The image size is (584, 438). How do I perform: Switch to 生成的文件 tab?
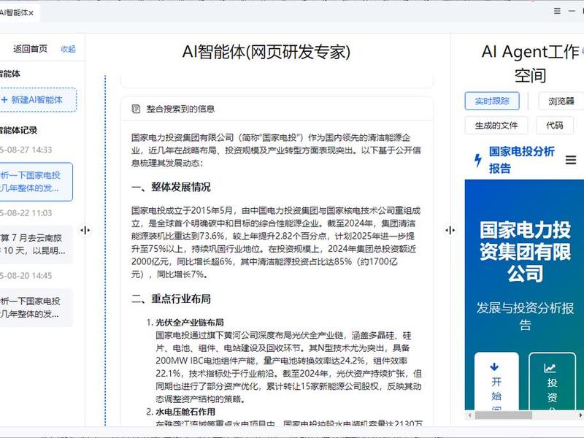tap(496, 126)
